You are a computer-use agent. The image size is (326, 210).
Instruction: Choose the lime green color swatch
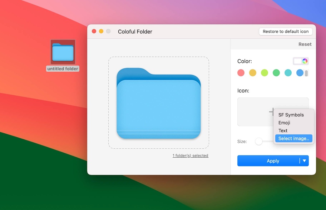(265, 73)
